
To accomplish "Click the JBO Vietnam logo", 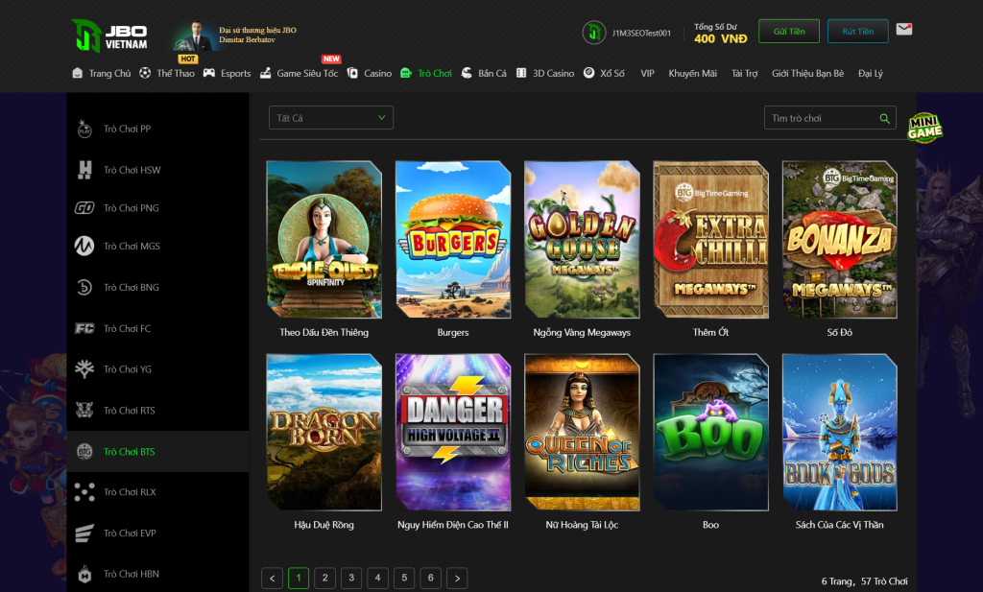I will 109,36.
